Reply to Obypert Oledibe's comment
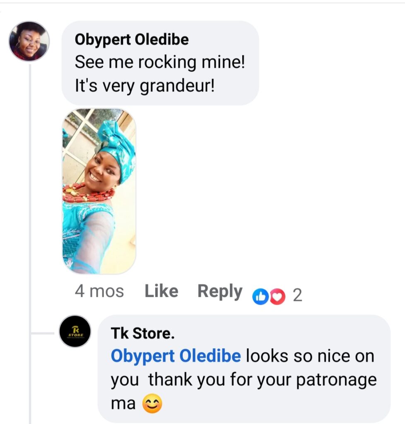This screenshot has width=405, height=424. 219,291
